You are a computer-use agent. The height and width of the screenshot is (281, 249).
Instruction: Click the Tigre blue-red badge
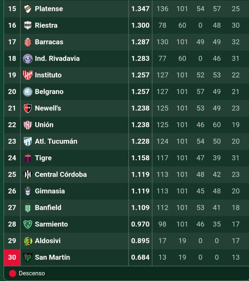point(28,158)
